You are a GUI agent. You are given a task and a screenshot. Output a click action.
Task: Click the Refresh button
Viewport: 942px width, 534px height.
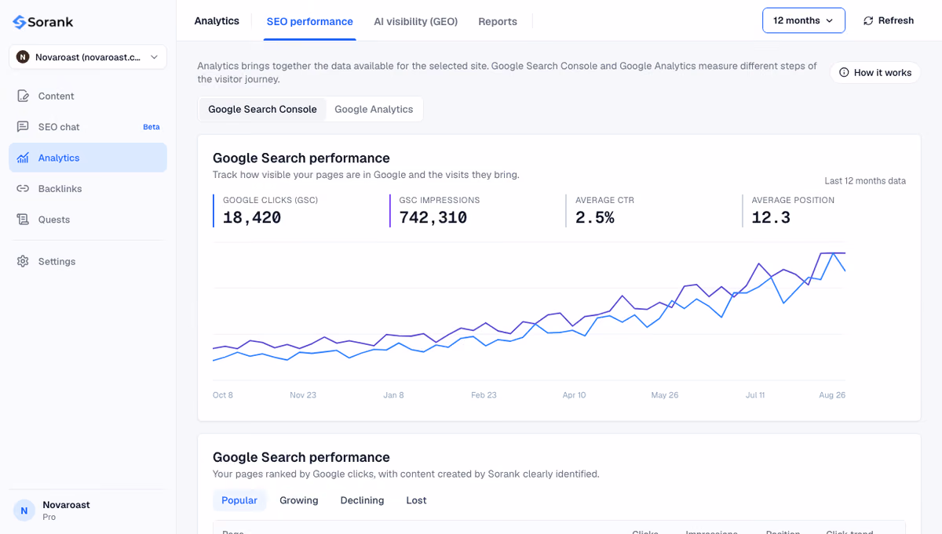click(888, 21)
